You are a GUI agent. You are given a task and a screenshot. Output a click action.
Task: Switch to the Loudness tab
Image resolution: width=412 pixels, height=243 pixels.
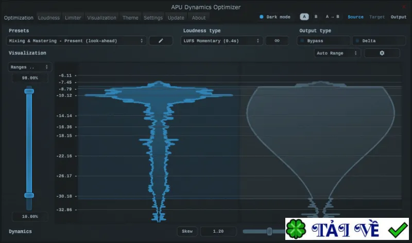click(49, 18)
